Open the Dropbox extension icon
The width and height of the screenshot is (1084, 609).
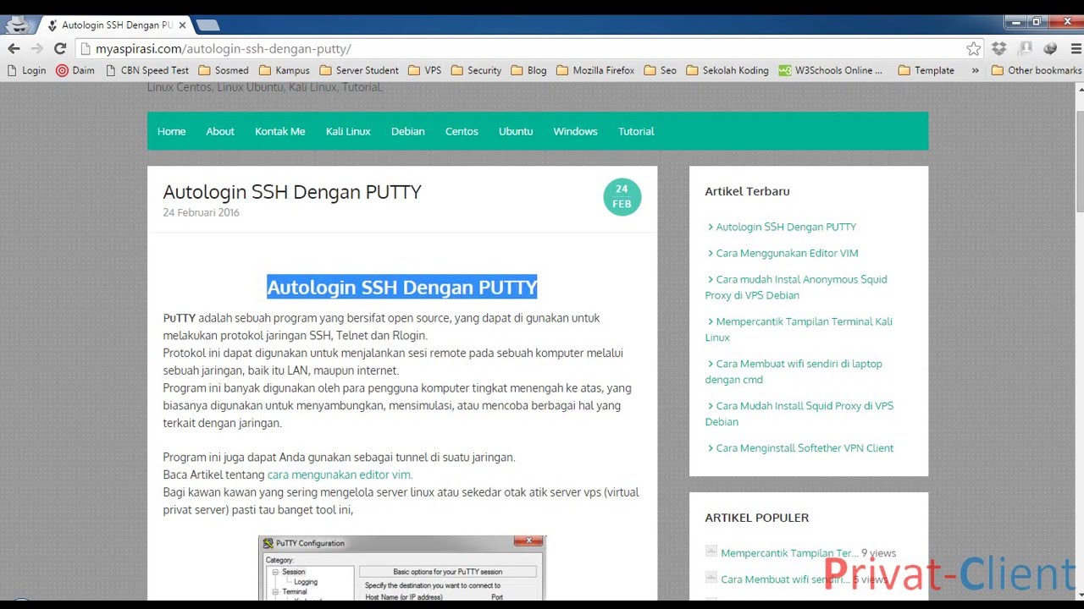point(999,49)
